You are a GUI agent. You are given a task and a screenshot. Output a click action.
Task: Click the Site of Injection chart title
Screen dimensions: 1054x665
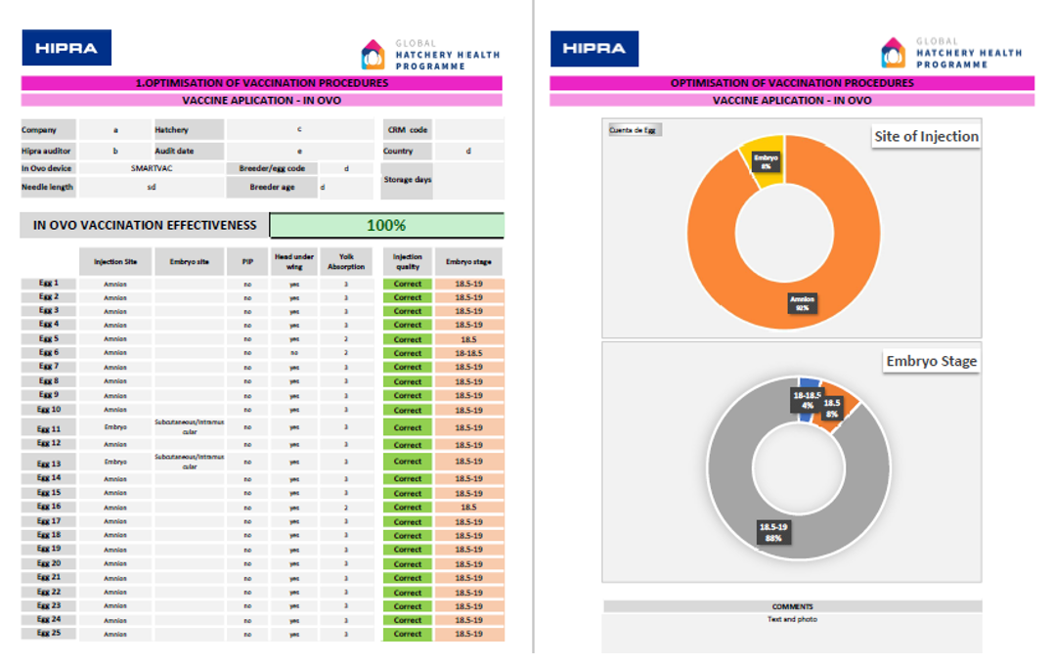click(x=926, y=137)
